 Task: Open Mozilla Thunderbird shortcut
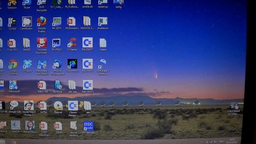(57, 67)
